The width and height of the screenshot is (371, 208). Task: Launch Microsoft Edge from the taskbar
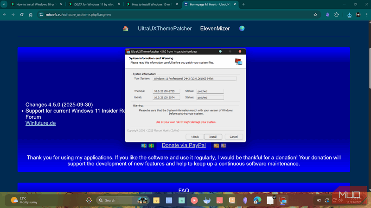(x=257, y=201)
